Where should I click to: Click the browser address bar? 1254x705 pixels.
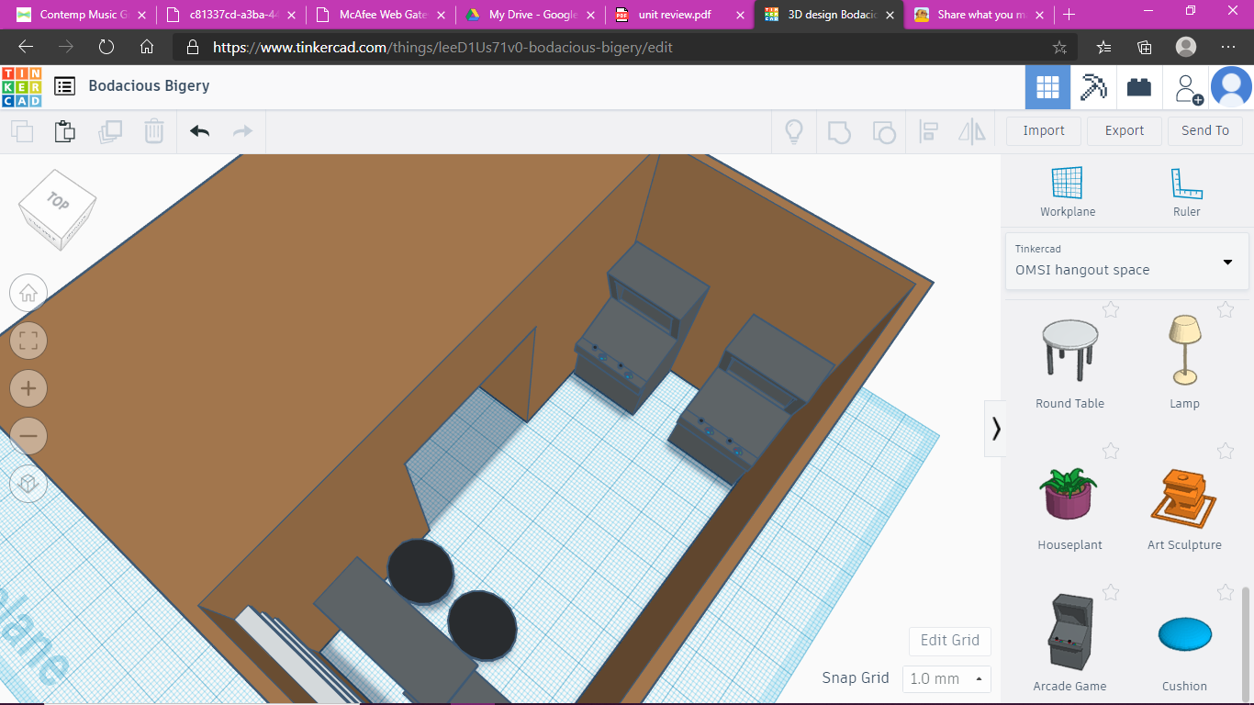pyautogui.click(x=624, y=47)
